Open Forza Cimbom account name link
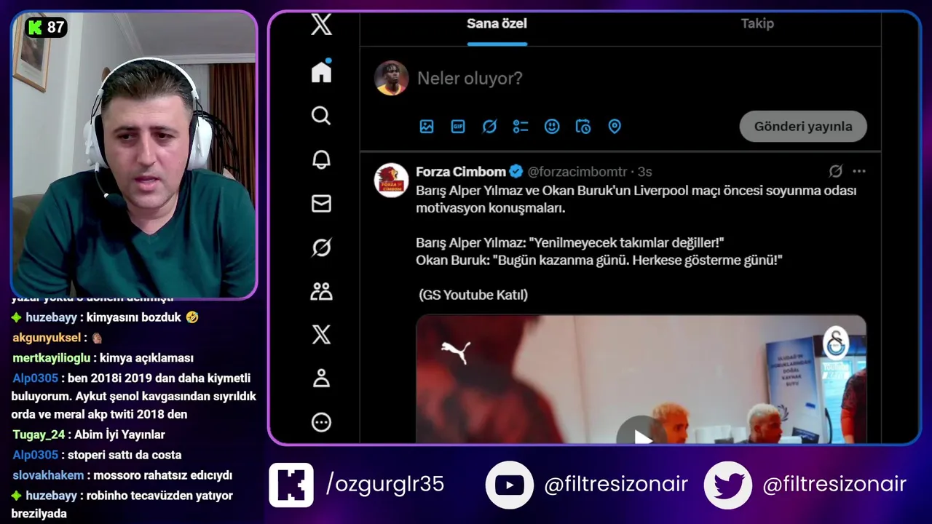Screen dimensions: 932x524 (x=461, y=172)
